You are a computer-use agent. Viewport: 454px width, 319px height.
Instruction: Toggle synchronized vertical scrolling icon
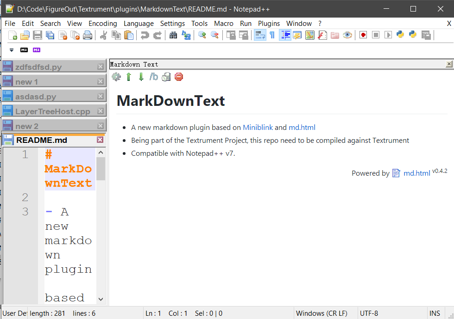(231, 35)
